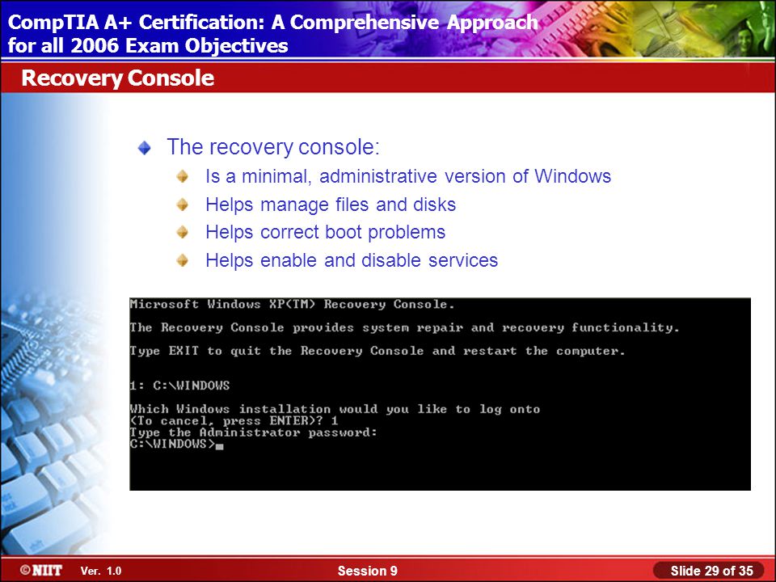Click orange bullet beside 'Is a minimal' line
The height and width of the screenshot is (582, 776).
pyautogui.click(x=182, y=176)
